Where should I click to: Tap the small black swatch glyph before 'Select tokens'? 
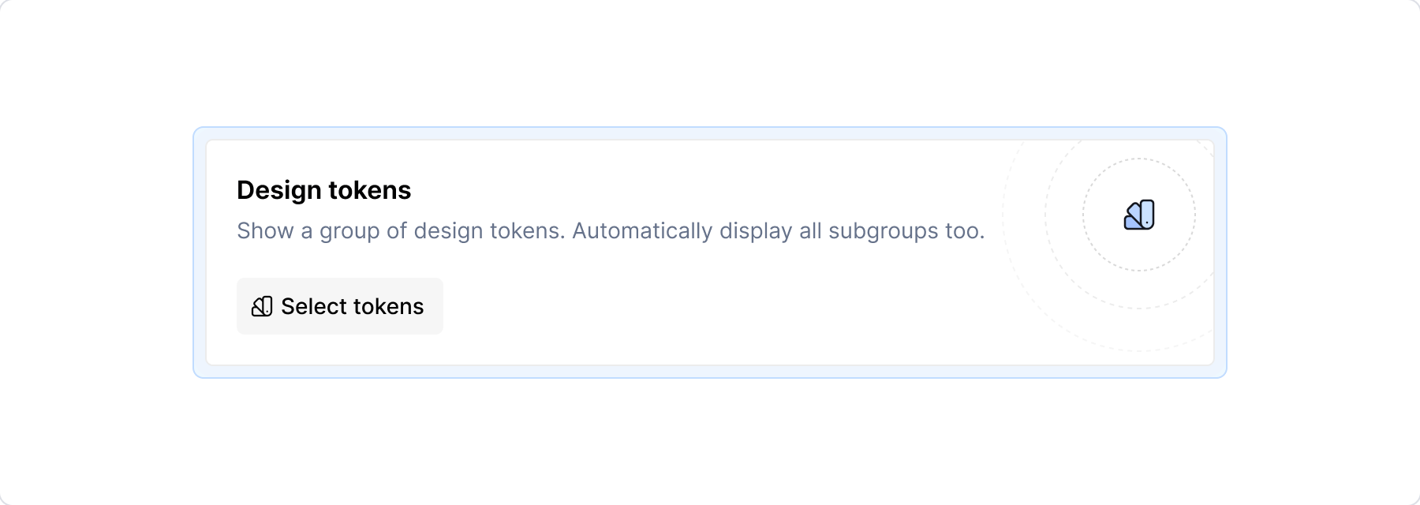coord(263,305)
